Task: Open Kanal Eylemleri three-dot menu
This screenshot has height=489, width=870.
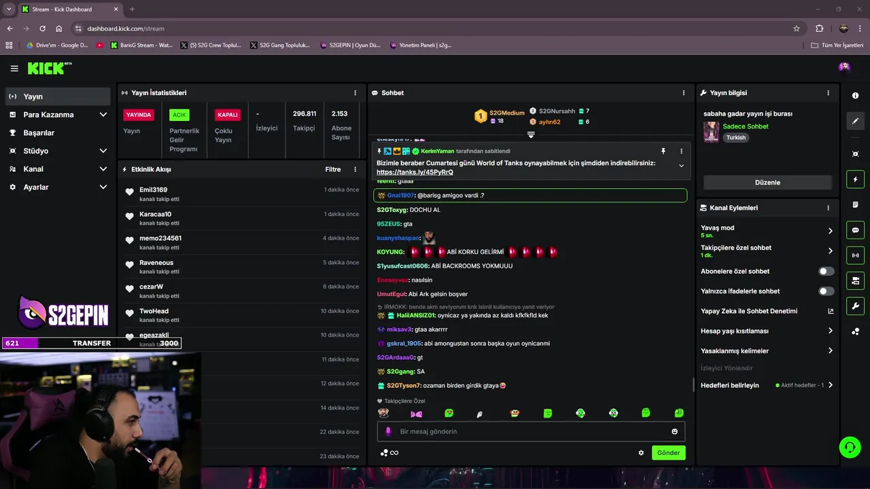Action: pyautogui.click(x=828, y=208)
